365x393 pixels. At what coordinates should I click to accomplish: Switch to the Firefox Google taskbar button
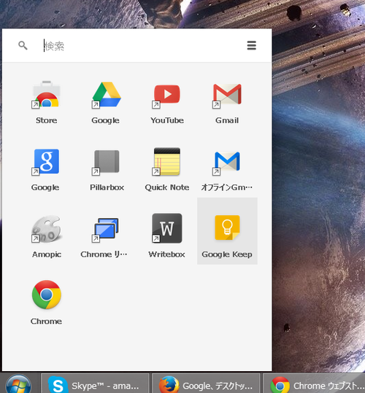click(x=206, y=384)
